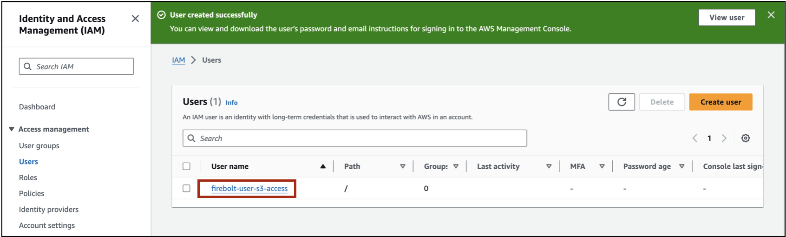Screen dimensions: 786x237
Task: Check the firebolt-user-s3-access row checkbox
Action: tap(186, 188)
